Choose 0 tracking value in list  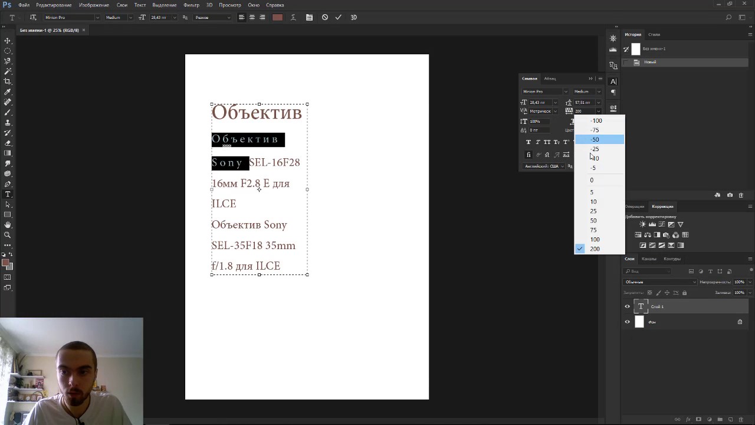tap(599, 180)
